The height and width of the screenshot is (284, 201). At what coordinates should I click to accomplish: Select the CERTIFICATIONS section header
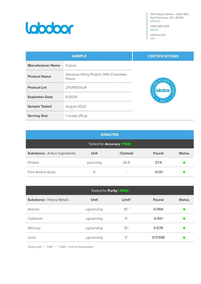coord(163,56)
